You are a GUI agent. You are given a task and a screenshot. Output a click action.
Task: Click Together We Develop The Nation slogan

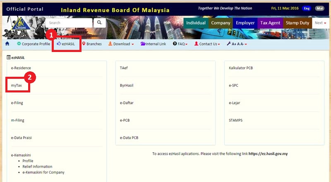(225, 8)
